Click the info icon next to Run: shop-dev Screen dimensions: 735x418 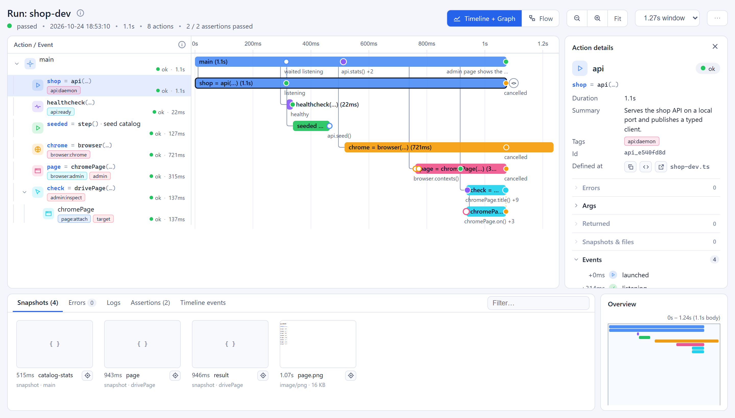tap(80, 13)
